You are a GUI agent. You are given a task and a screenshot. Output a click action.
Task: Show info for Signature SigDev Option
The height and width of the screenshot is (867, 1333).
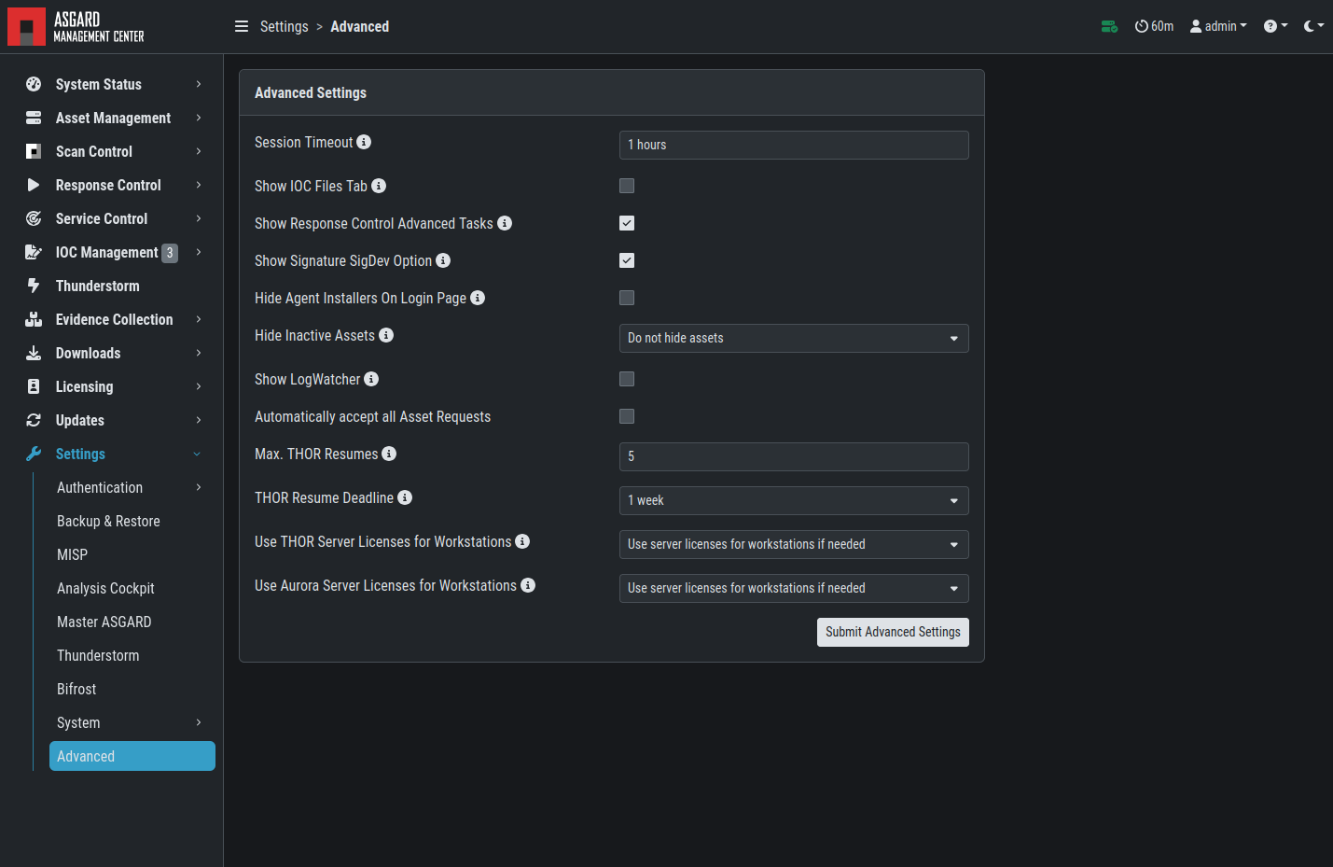coord(443,260)
